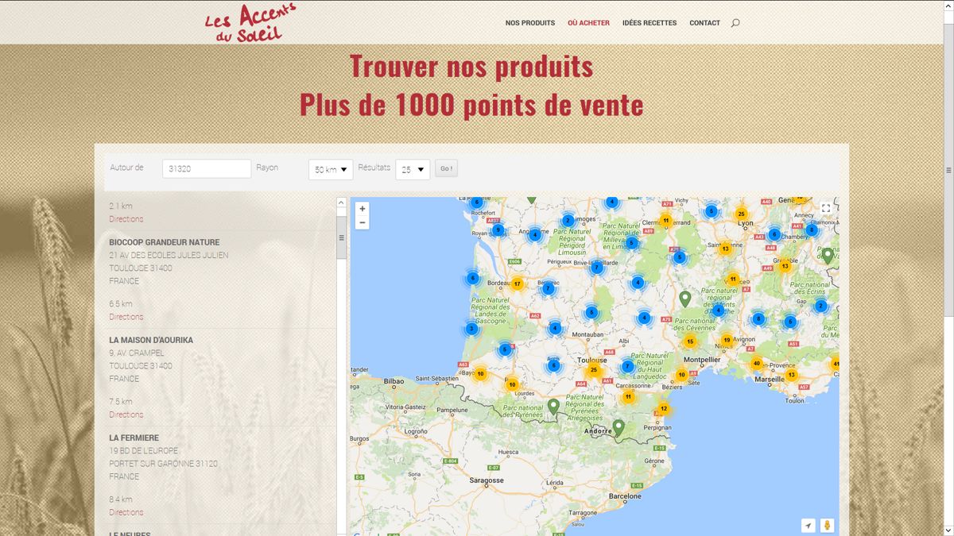Click address 19 BD DE L'EUROPE

coord(144,451)
